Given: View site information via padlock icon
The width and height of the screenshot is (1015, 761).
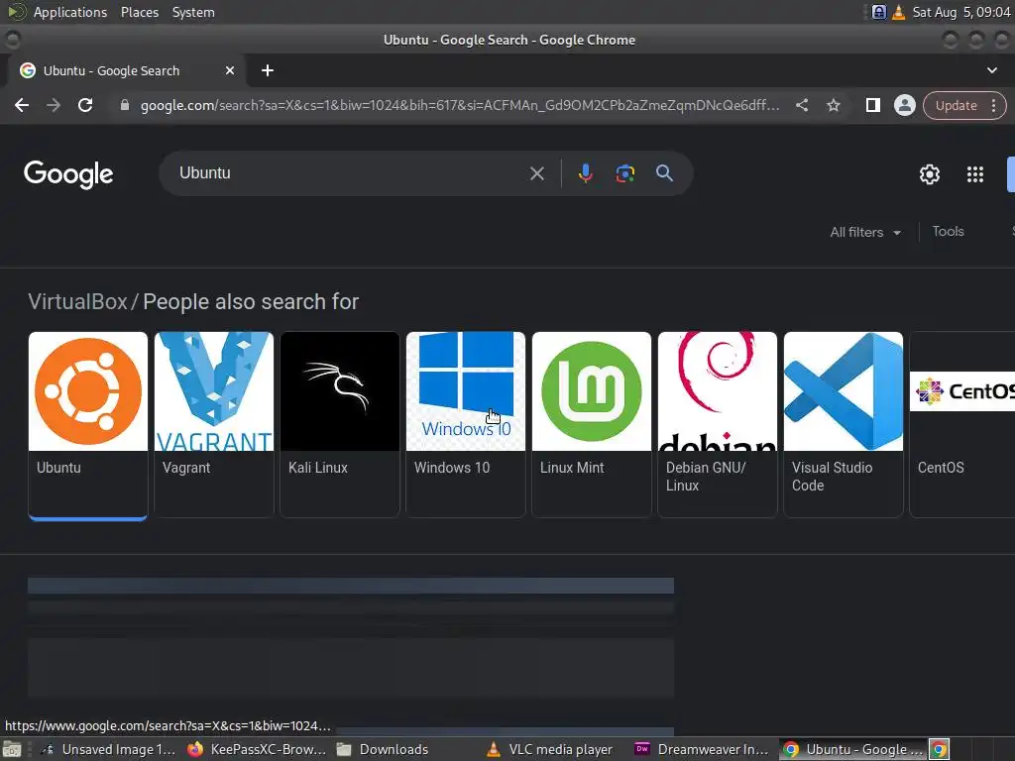Looking at the screenshot, I should pos(125,105).
